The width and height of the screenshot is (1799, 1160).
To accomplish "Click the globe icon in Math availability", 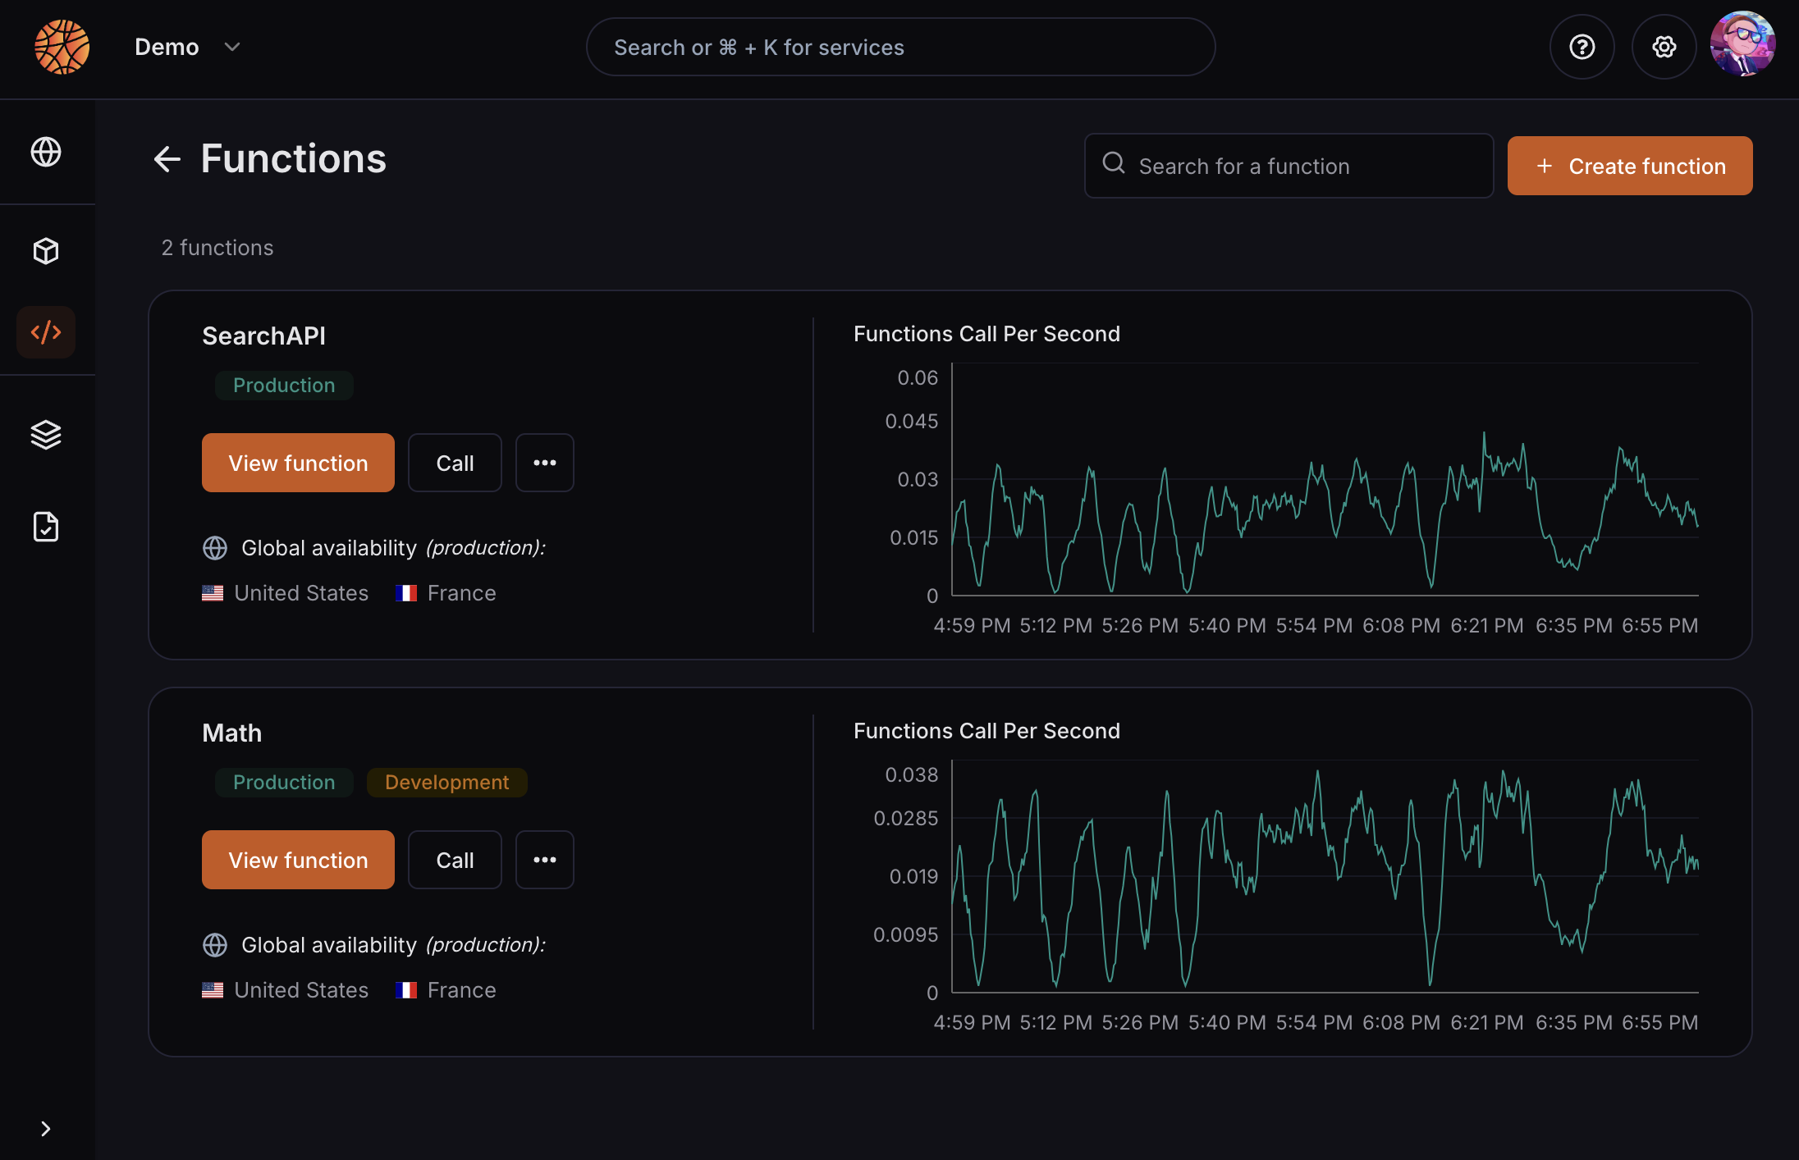I will (x=215, y=945).
